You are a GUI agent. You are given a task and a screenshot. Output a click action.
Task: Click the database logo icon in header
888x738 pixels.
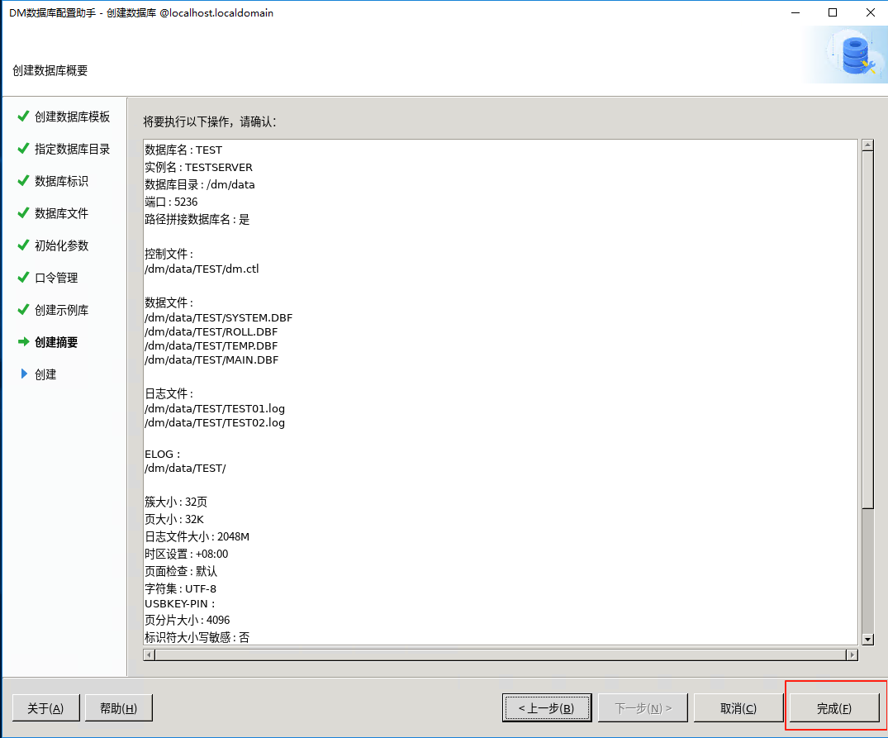tap(855, 54)
